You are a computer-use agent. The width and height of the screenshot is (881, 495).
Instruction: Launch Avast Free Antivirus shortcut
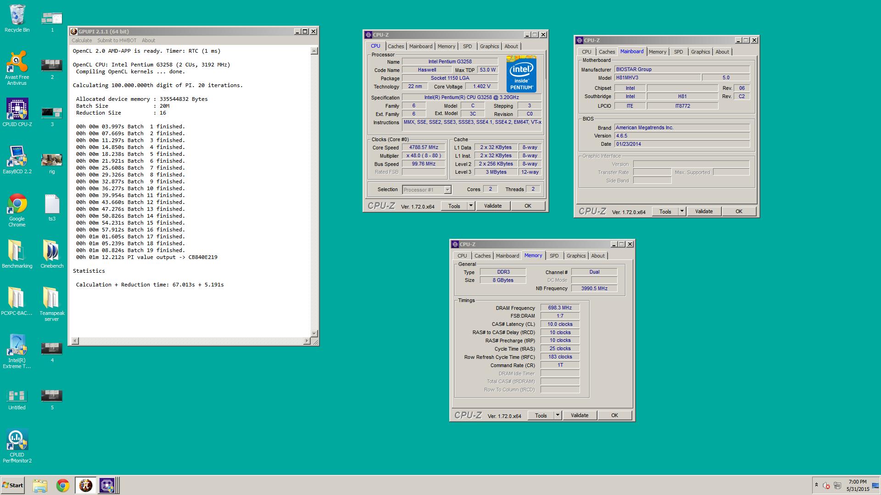coord(17,68)
